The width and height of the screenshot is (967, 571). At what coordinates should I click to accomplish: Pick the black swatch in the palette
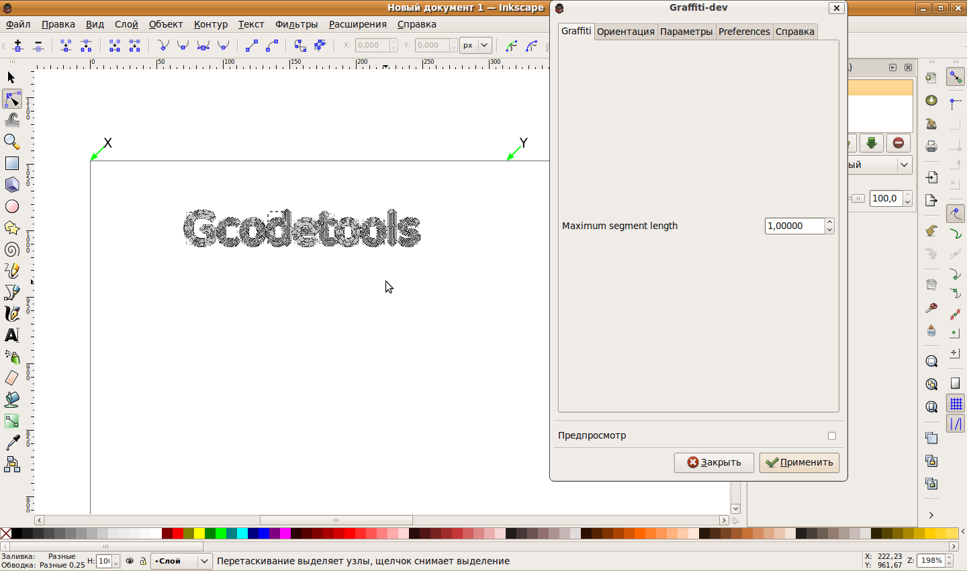(17, 533)
